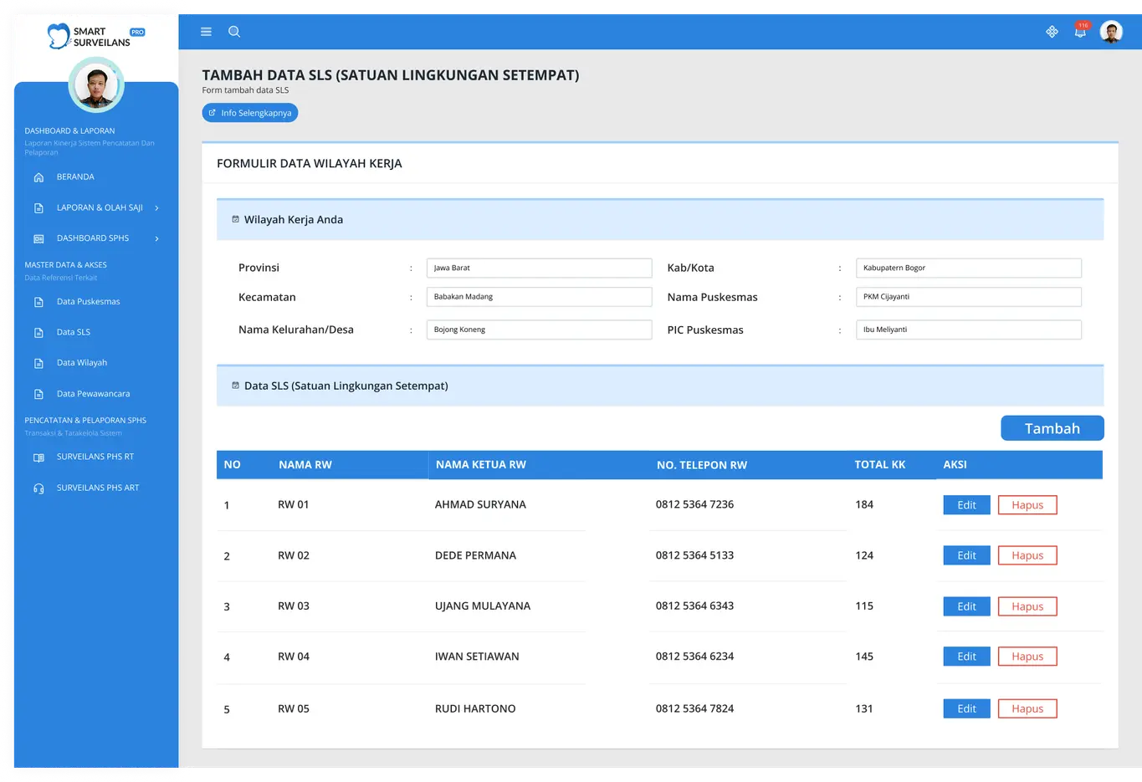
Task: Click NO. TELEPON RW column header
Action: pyautogui.click(x=702, y=465)
